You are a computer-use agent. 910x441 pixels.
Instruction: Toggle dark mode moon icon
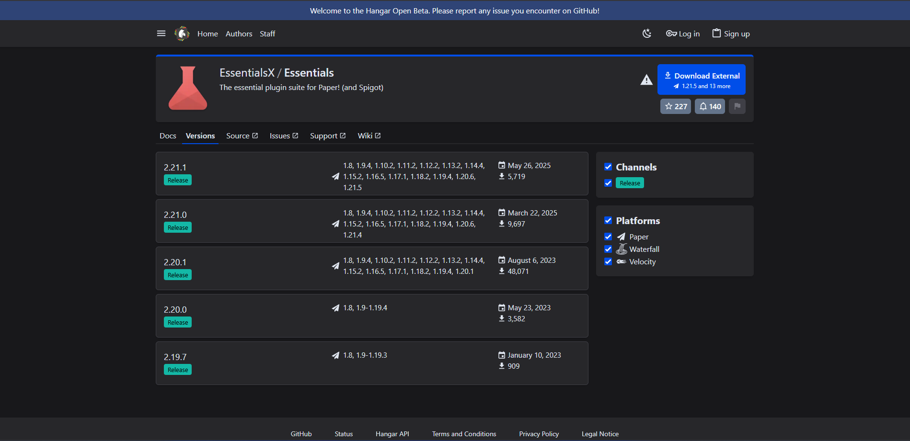(x=647, y=34)
